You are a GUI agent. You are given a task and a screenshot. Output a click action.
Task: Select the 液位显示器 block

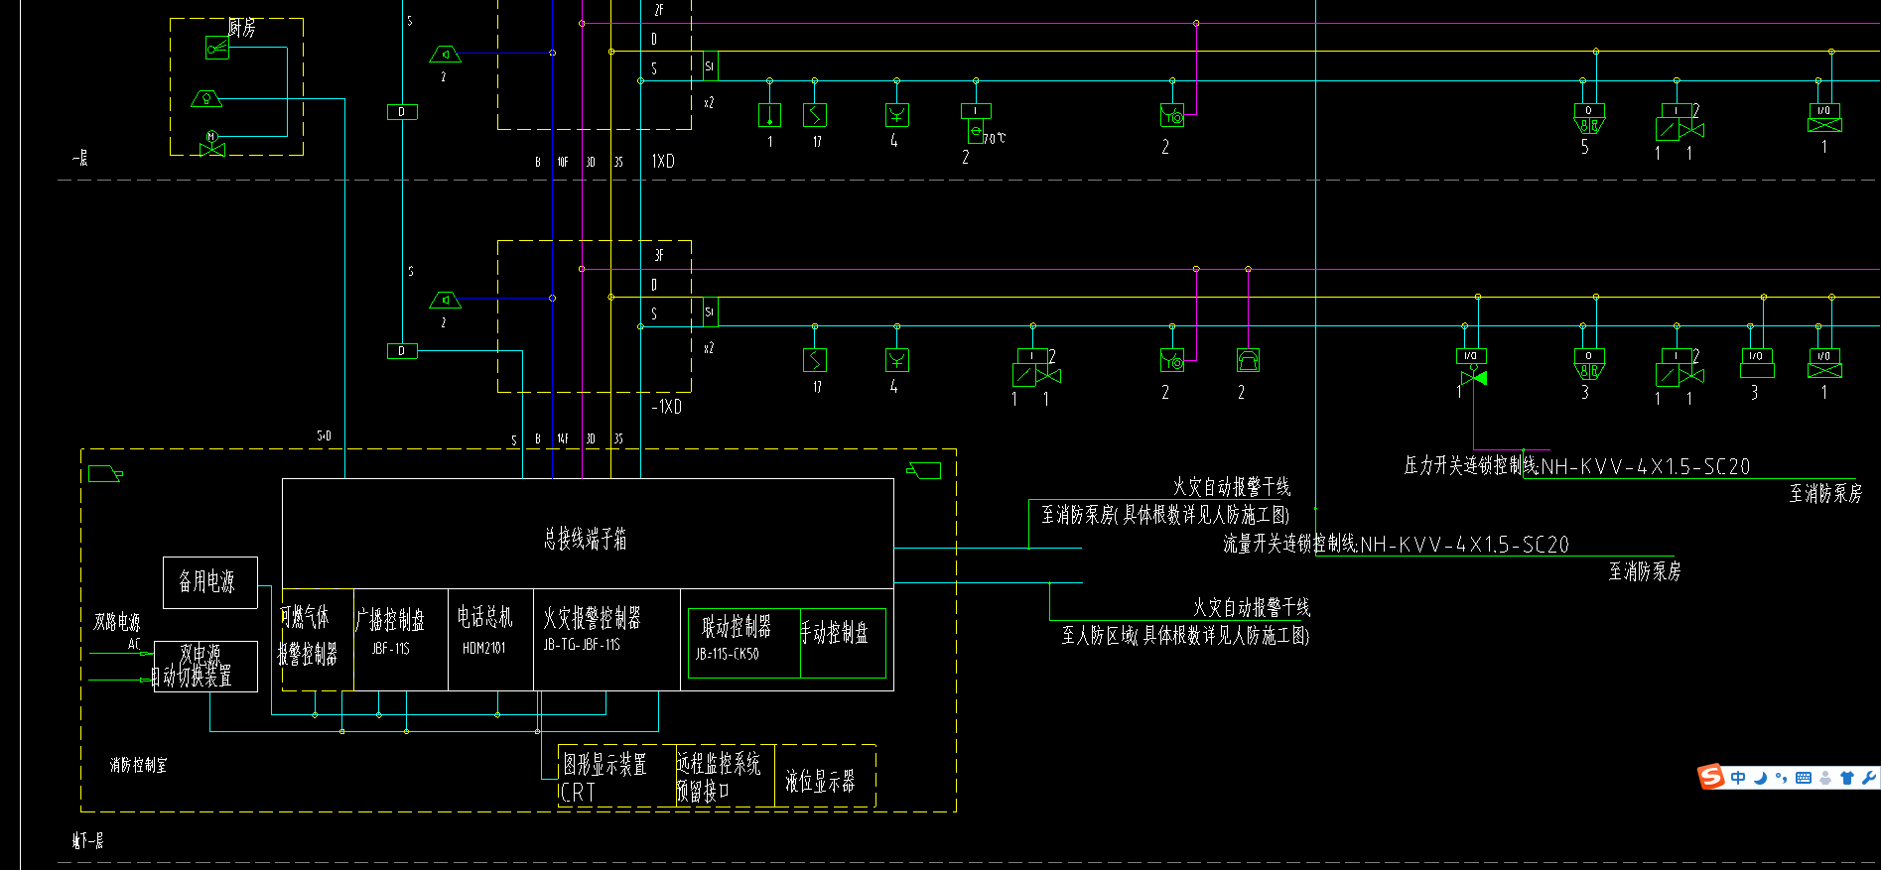pyautogui.click(x=826, y=776)
